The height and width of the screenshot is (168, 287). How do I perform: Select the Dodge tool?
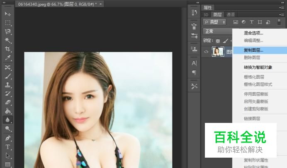tap(7, 129)
